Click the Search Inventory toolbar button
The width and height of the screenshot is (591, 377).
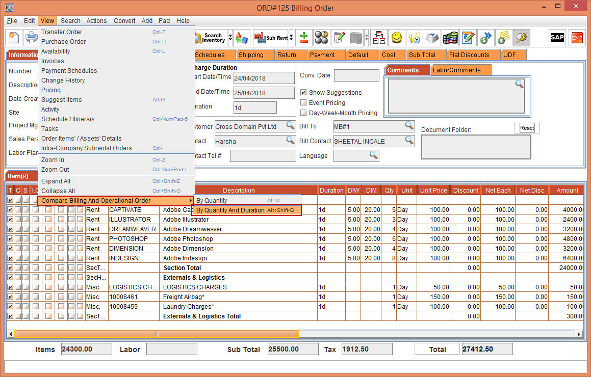click(x=211, y=38)
